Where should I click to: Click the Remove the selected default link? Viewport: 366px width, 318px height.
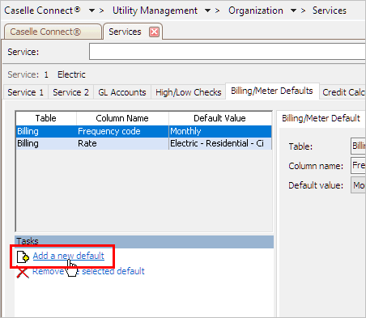pos(88,271)
